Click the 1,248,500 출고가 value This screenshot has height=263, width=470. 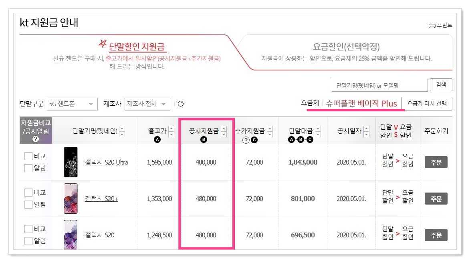point(159,235)
